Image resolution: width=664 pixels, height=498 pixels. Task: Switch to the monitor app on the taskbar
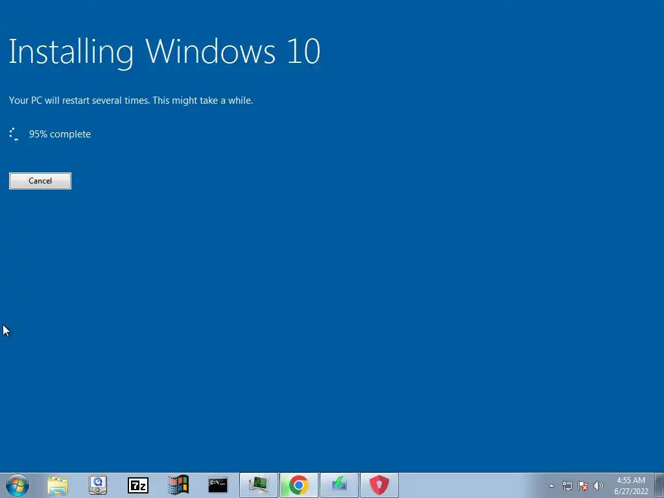tap(259, 485)
